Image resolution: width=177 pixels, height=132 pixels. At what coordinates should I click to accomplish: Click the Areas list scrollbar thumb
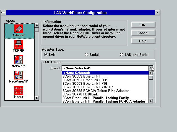pos(37,30)
